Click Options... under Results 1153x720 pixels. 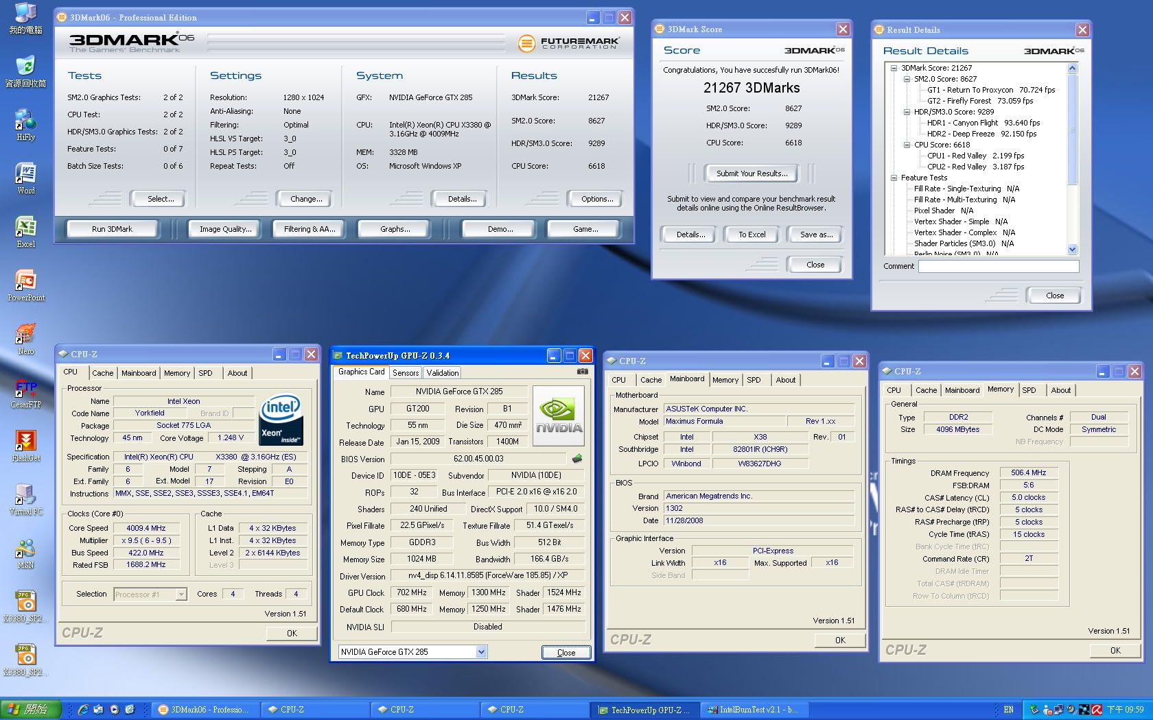pos(597,199)
